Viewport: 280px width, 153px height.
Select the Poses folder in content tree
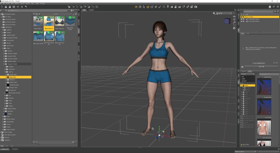10,101
